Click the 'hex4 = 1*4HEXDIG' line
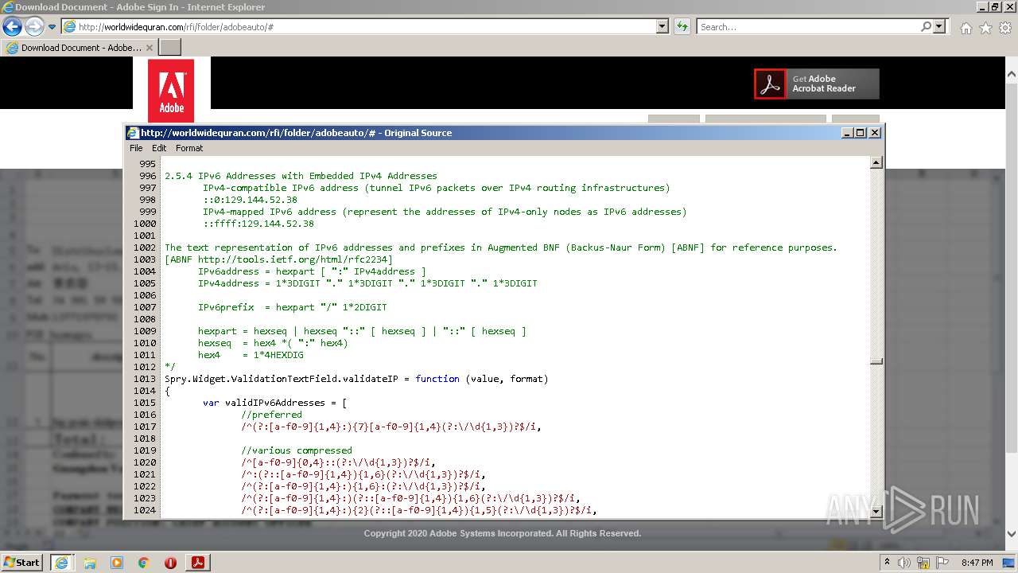 pos(251,355)
